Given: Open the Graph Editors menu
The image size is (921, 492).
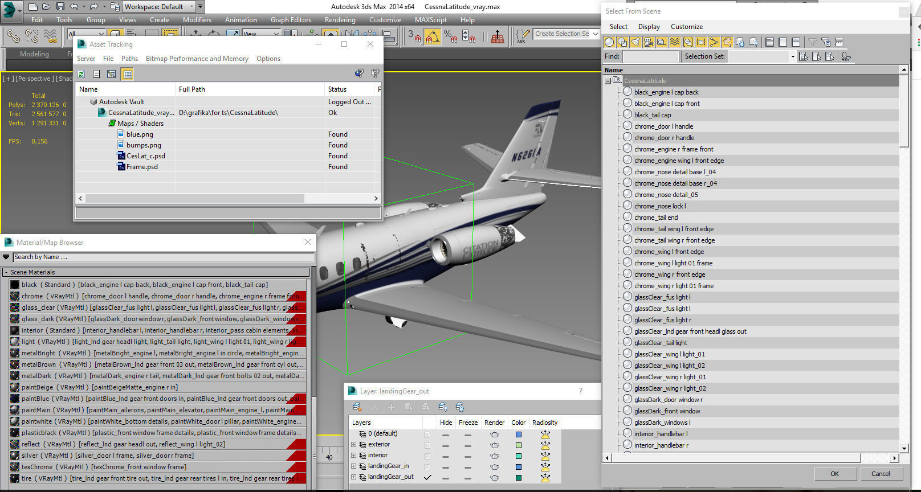Looking at the screenshot, I should pos(291,20).
